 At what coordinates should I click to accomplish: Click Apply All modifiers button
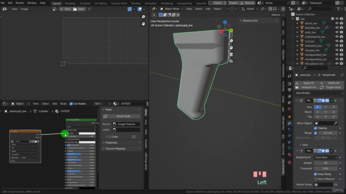tap(307, 83)
